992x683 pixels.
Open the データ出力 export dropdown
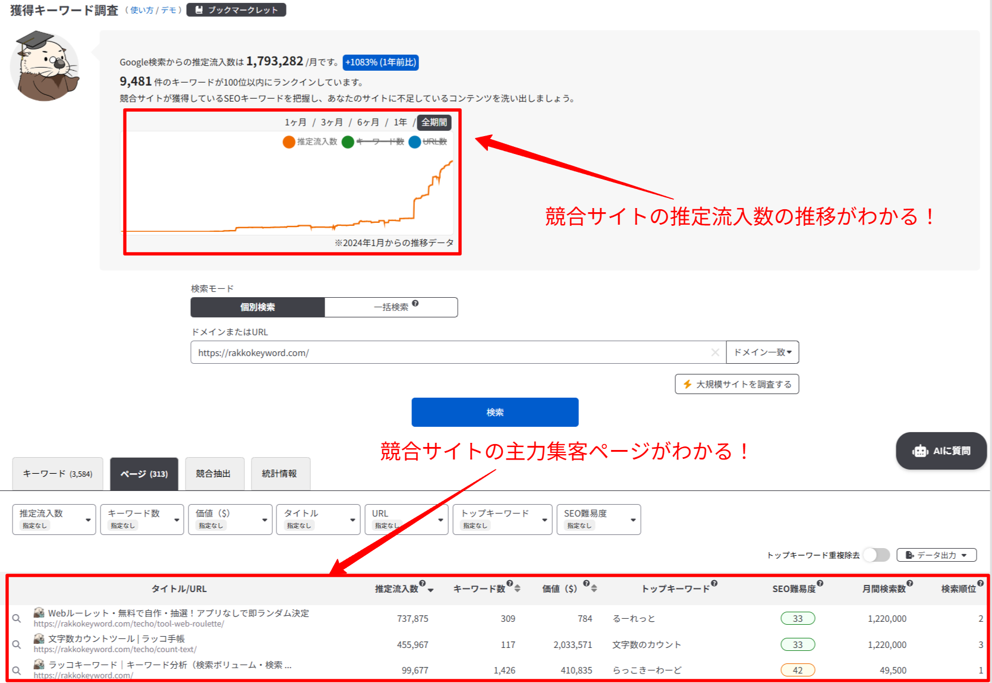[x=937, y=555]
